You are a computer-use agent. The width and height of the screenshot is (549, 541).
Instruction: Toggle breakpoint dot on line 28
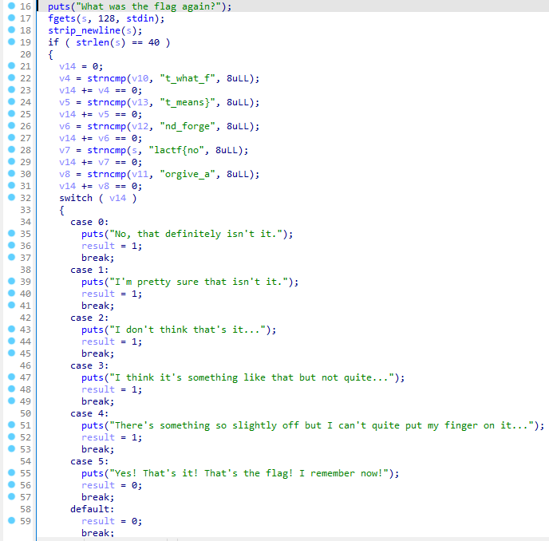pos(11,149)
